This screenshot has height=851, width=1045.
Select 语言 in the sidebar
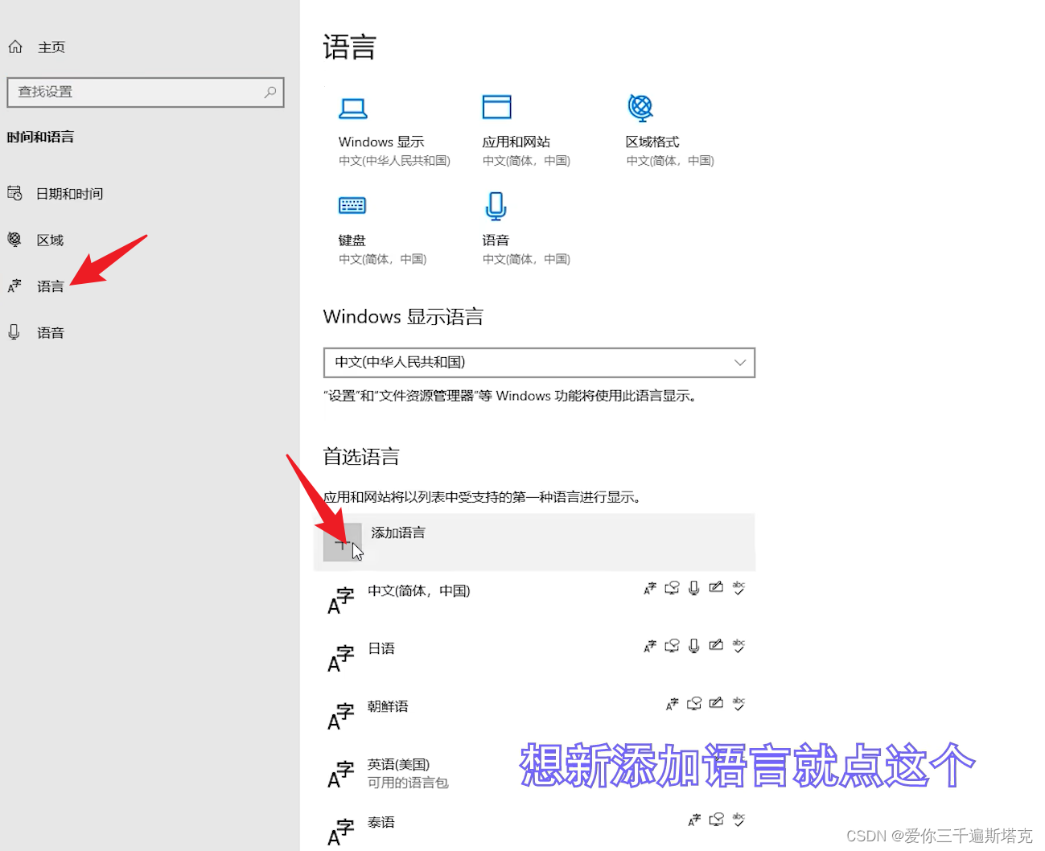(50, 286)
